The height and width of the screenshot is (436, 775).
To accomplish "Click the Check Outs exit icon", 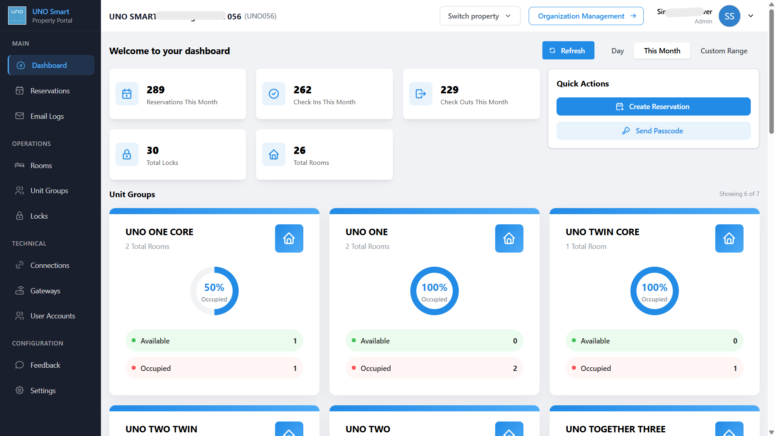I will 421,94.
